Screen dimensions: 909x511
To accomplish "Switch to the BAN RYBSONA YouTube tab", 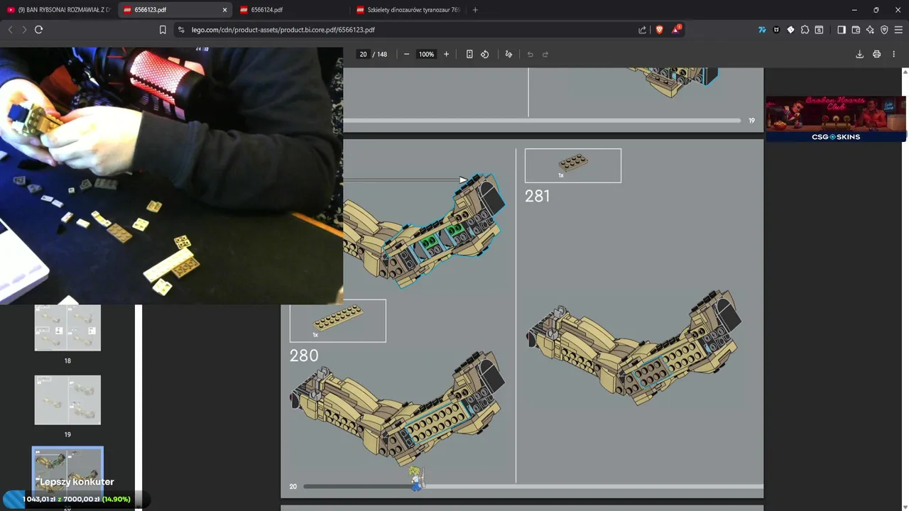I will click(58, 10).
